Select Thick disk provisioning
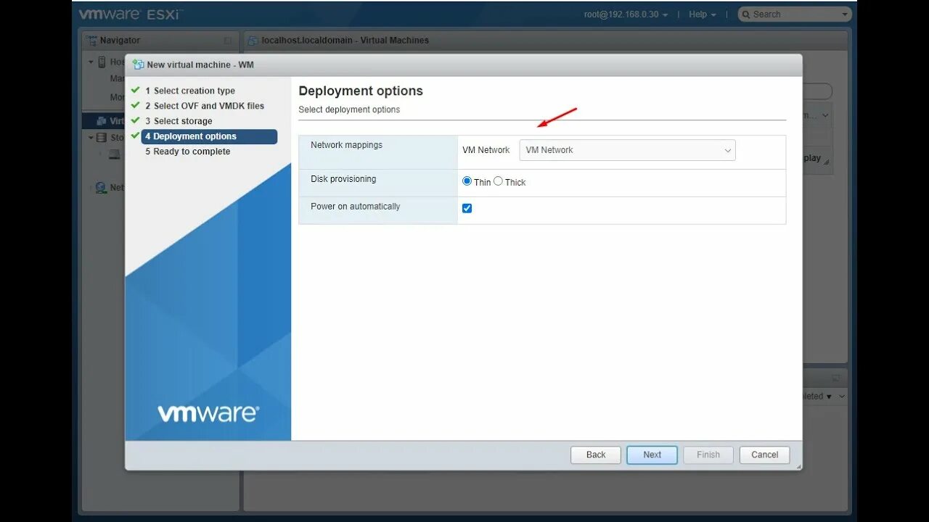The width and height of the screenshot is (929, 522). [x=498, y=181]
